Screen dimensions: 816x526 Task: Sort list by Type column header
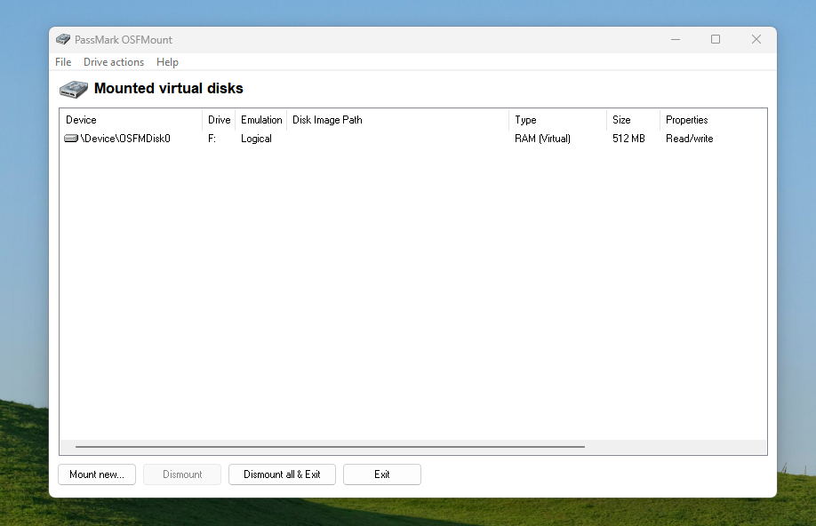coord(556,120)
